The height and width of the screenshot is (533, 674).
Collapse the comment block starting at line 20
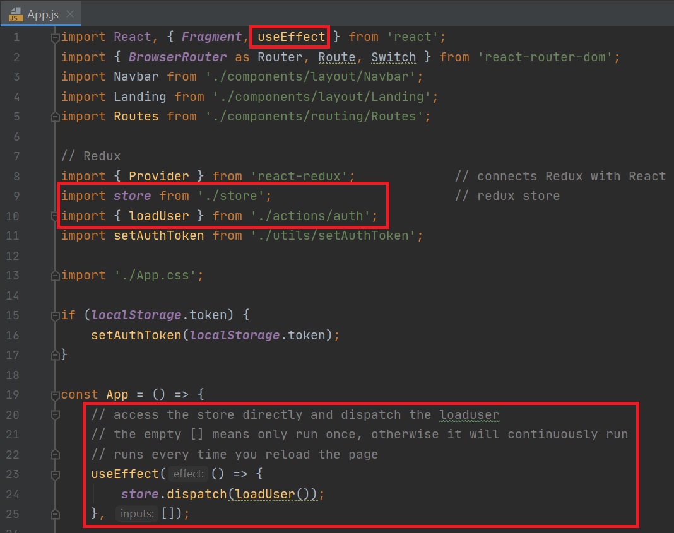(x=56, y=415)
